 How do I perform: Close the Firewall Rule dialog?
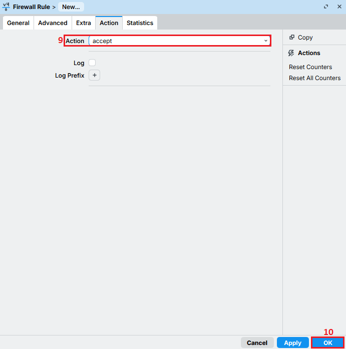[339, 7]
